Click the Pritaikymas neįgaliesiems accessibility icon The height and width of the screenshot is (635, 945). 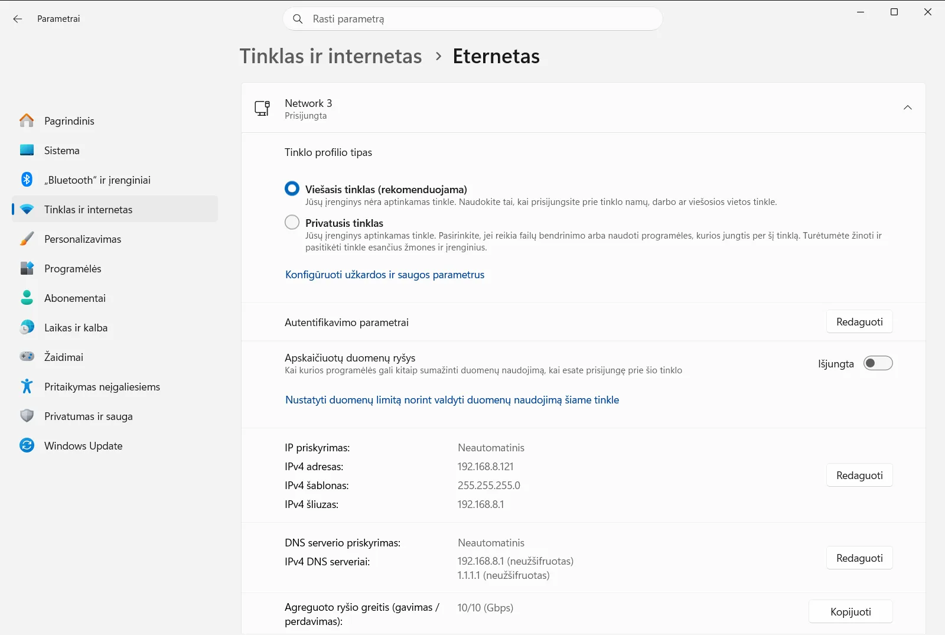click(x=27, y=386)
